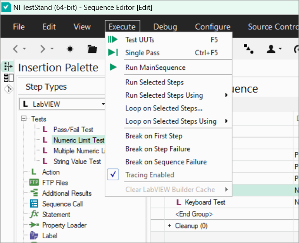Screen dimensions: 299x243
Task: Close the Execute menu
Action: coord(122,26)
